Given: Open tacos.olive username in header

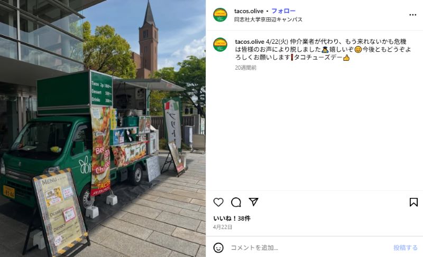Looking at the screenshot, I should pos(249,11).
